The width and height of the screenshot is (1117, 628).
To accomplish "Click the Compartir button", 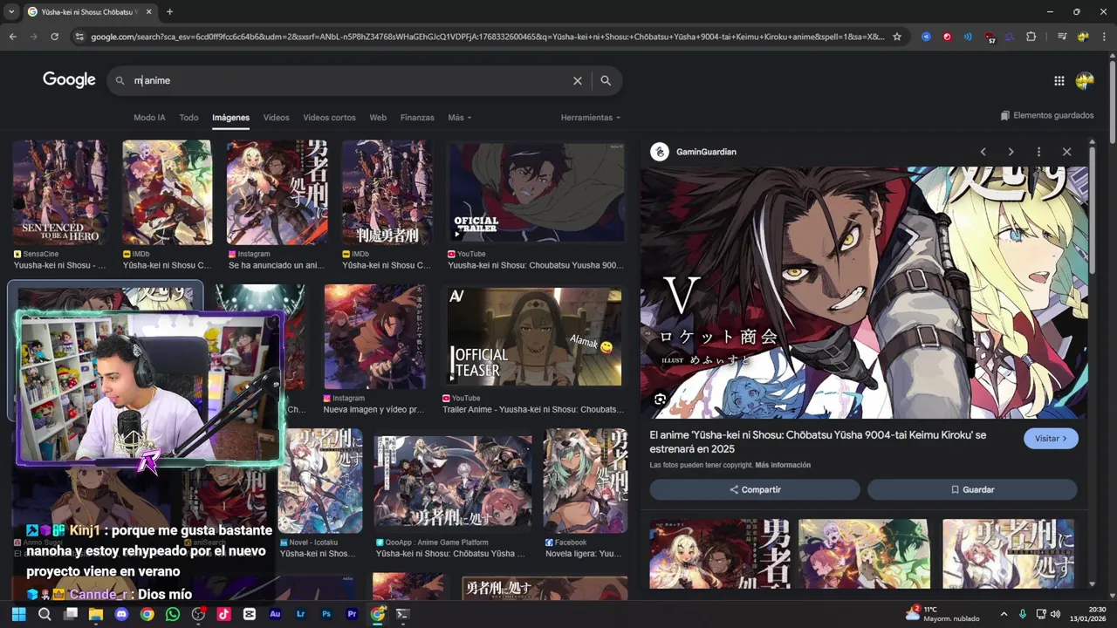I will 755,489.
